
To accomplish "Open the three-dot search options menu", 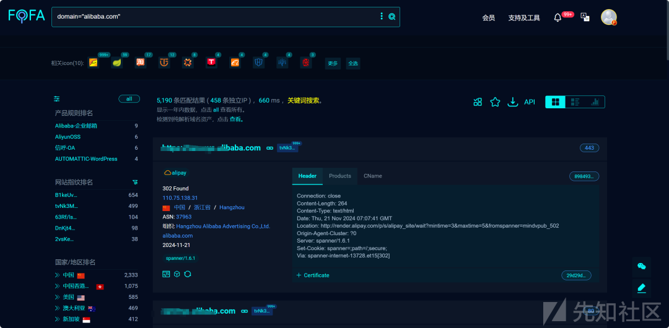I will [382, 16].
